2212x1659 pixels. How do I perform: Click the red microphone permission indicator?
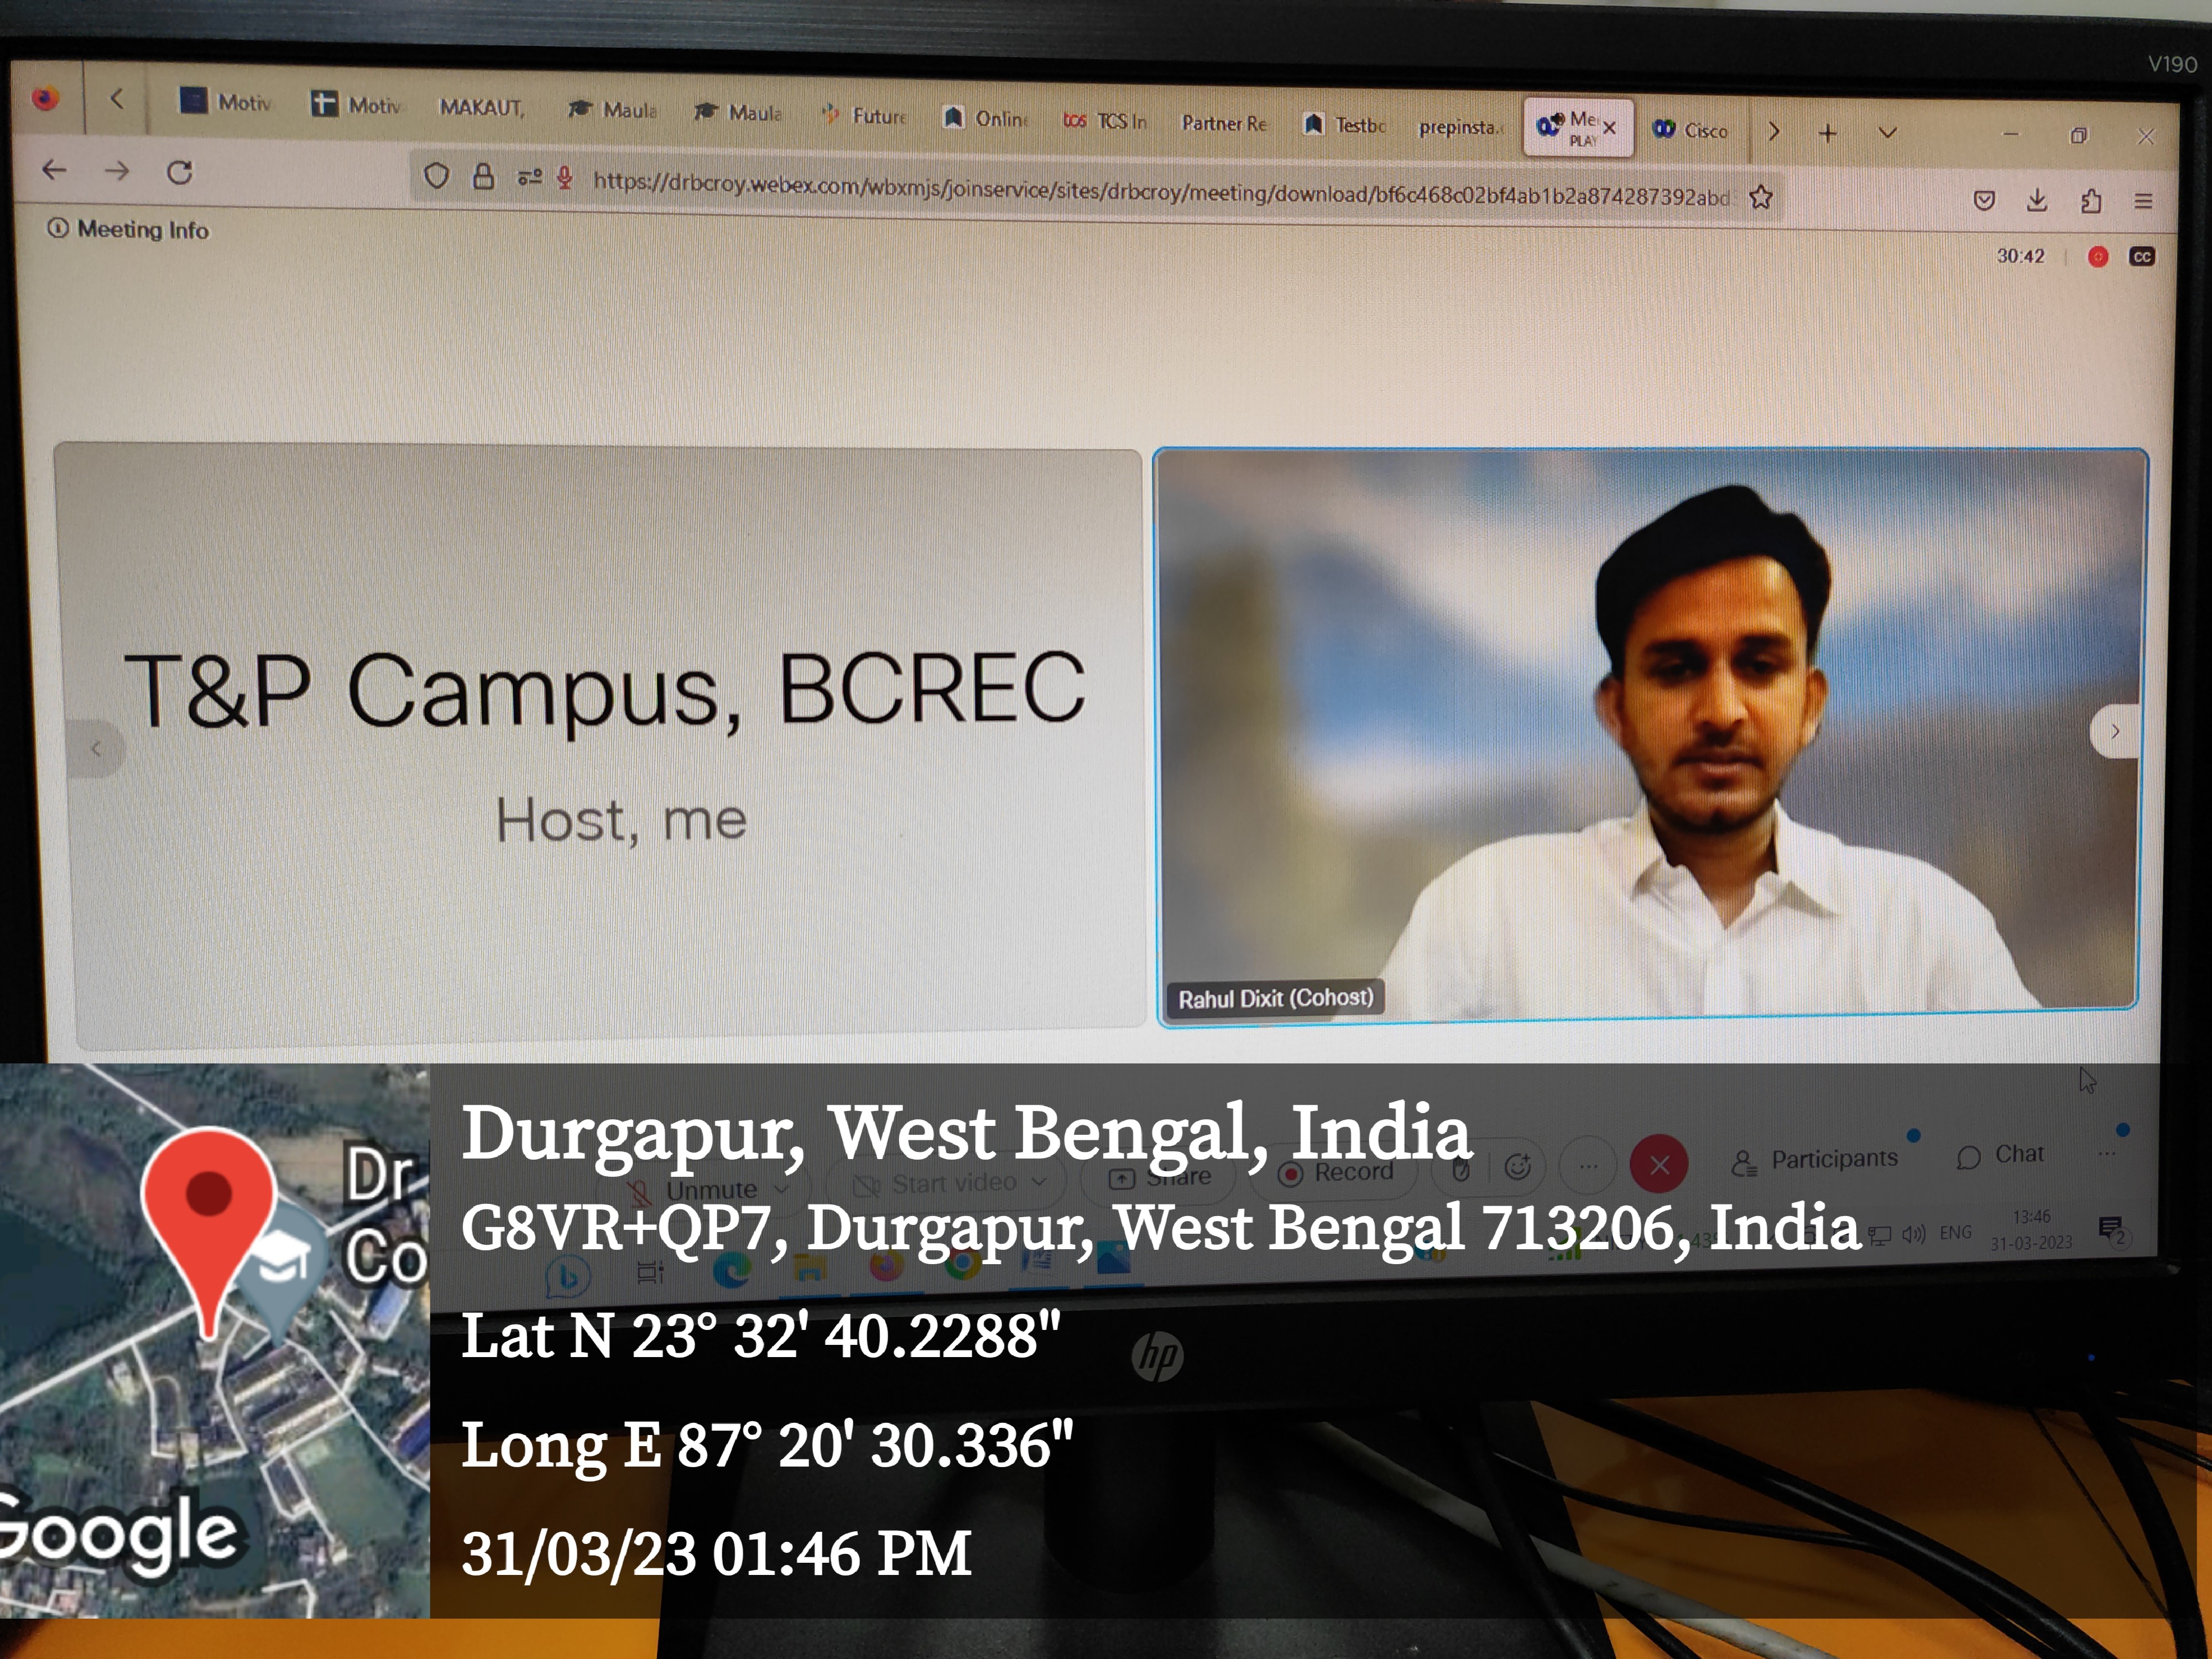(565, 178)
